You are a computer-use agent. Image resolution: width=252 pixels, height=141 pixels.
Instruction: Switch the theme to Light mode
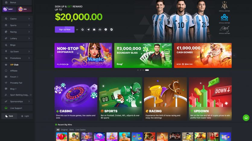click(x=25, y=116)
